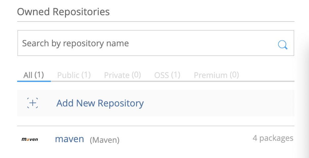Viewport: 309px width, 158px height.
Task: Switch to the Public (1) tab
Action: 74,75
